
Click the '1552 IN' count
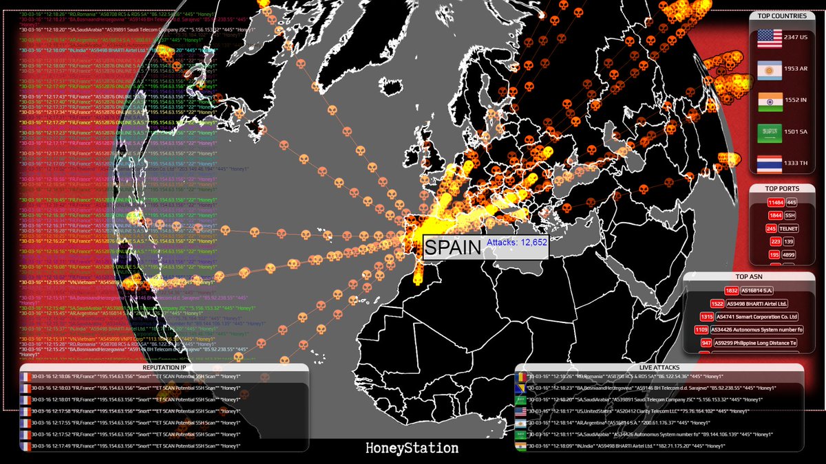point(796,100)
